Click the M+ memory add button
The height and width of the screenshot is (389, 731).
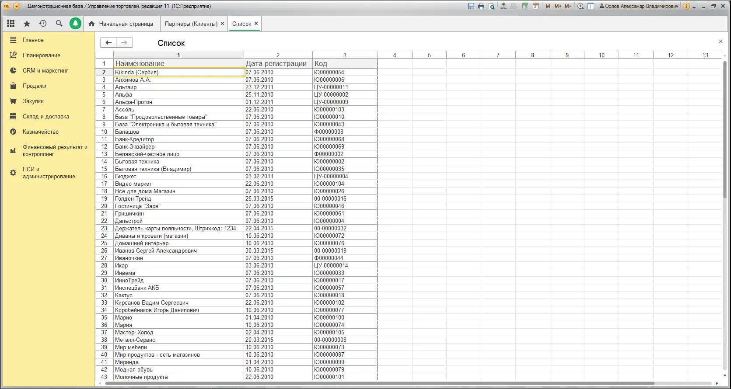[558, 6]
